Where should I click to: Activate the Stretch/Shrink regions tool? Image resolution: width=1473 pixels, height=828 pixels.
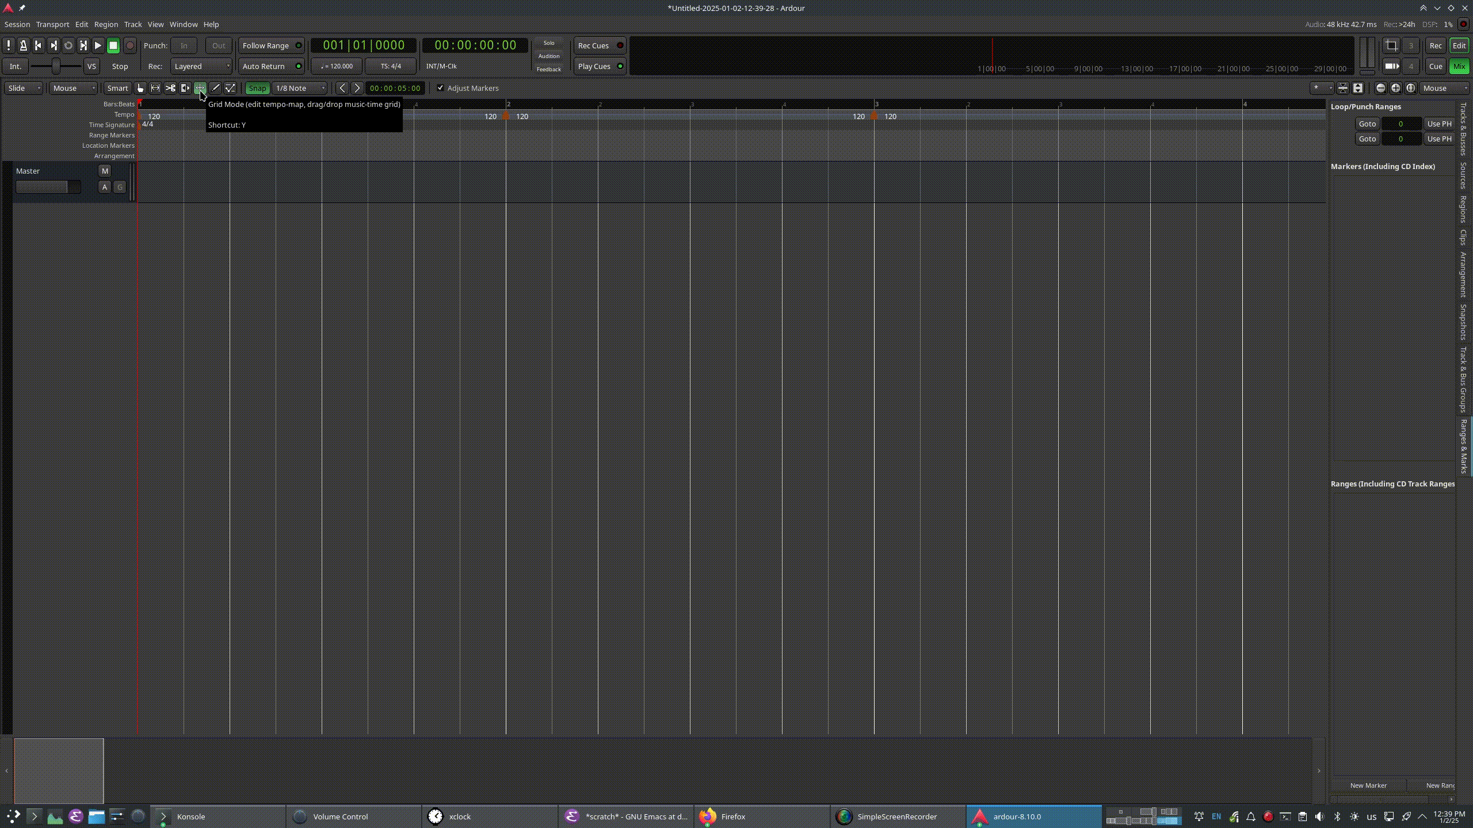[x=185, y=88]
